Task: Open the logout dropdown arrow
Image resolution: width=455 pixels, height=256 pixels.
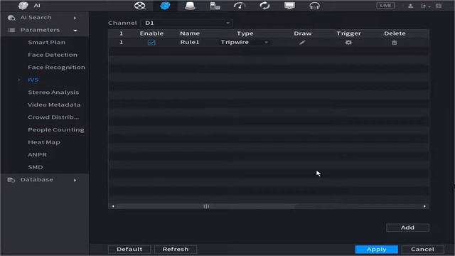Action: 429,6
